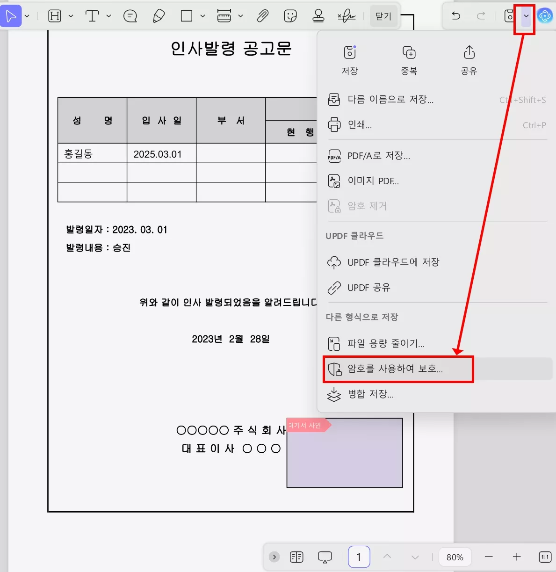556x572 pixels.
Task: Toggle 1:1 actual size view
Action: pyautogui.click(x=544, y=557)
